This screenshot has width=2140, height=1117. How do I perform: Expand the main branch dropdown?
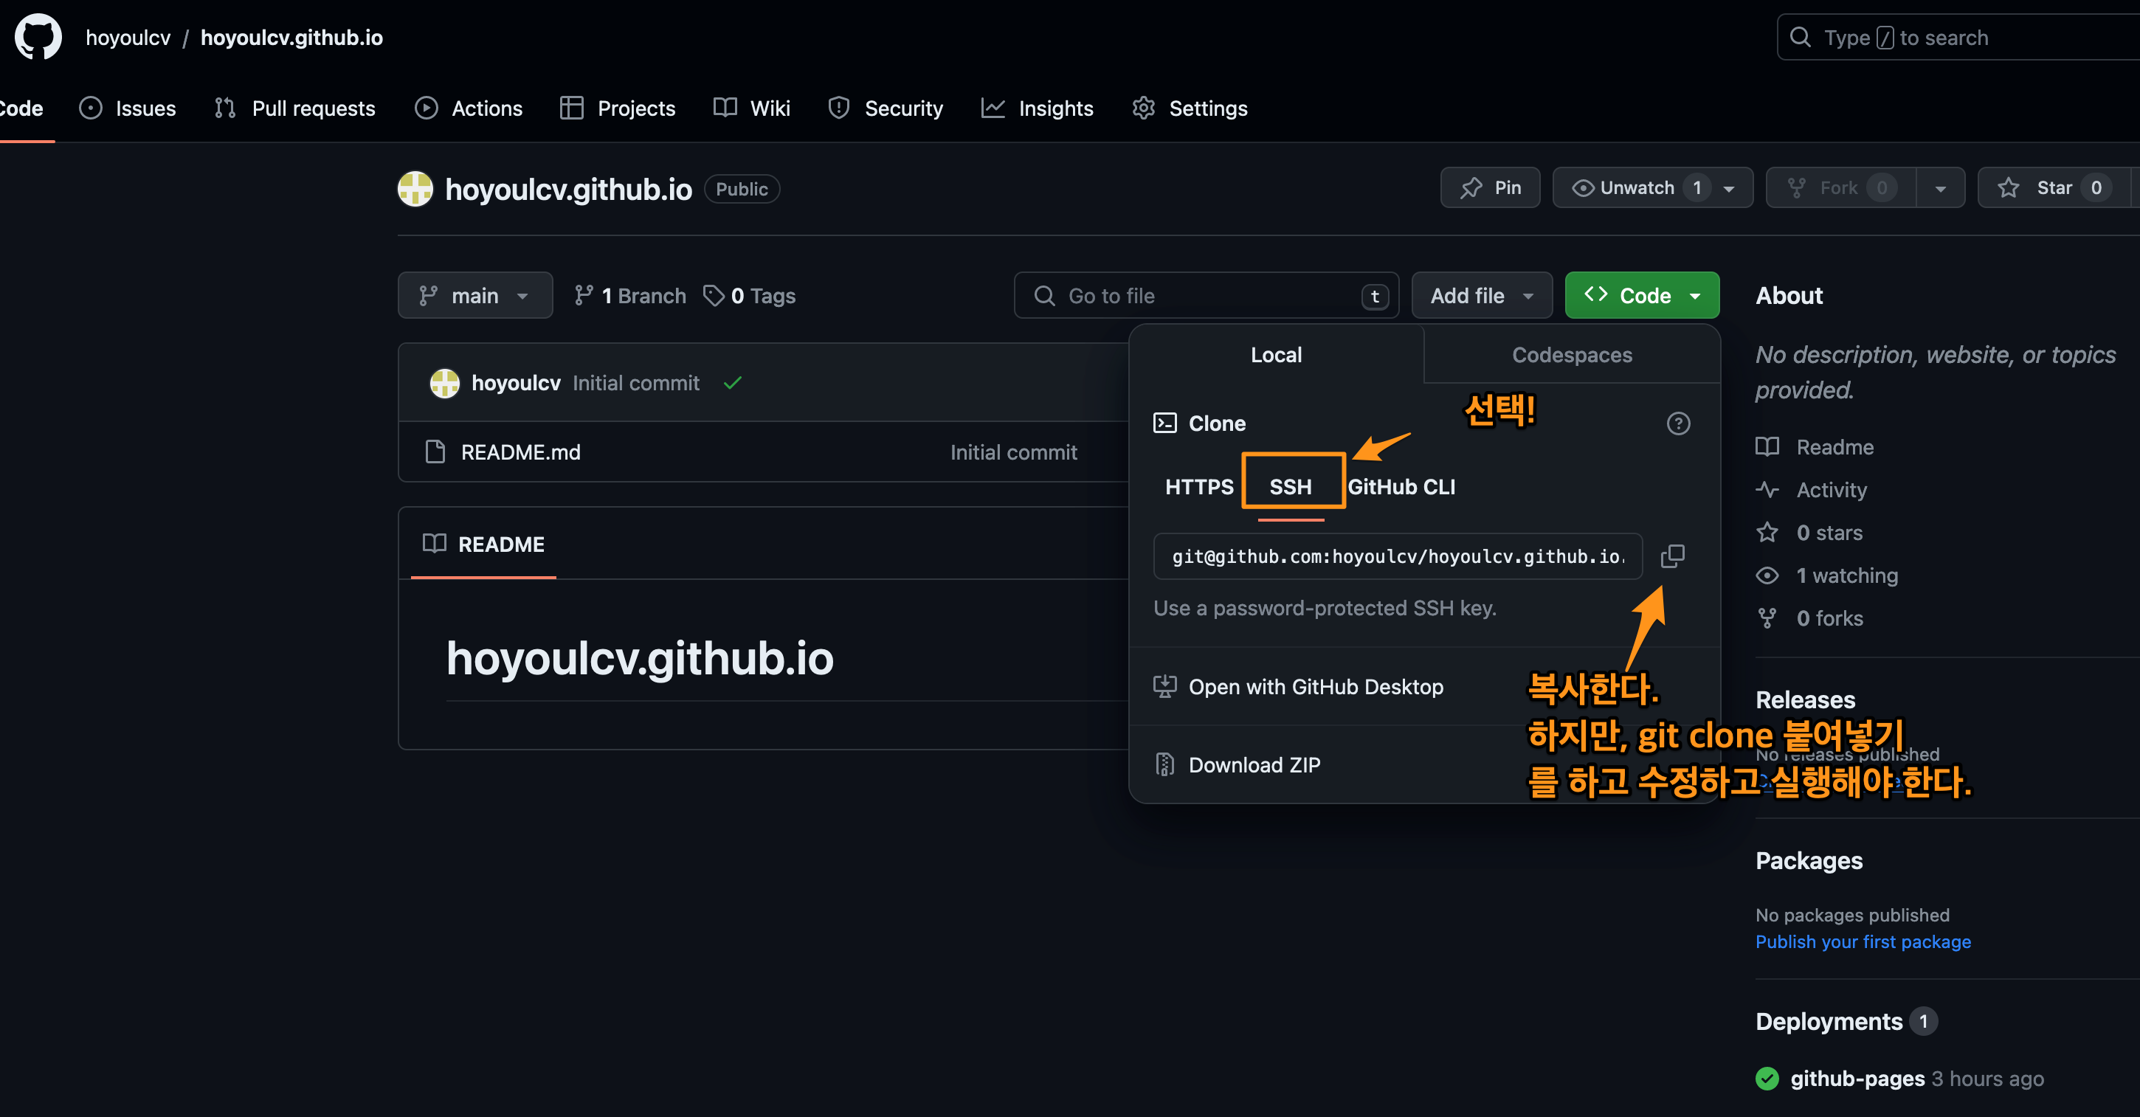474,296
